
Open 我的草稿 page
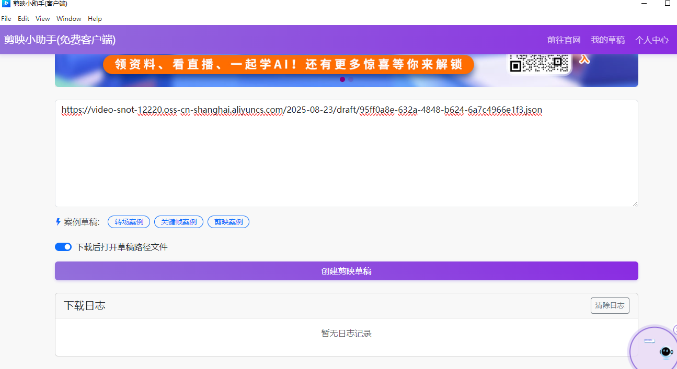click(608, 40)
